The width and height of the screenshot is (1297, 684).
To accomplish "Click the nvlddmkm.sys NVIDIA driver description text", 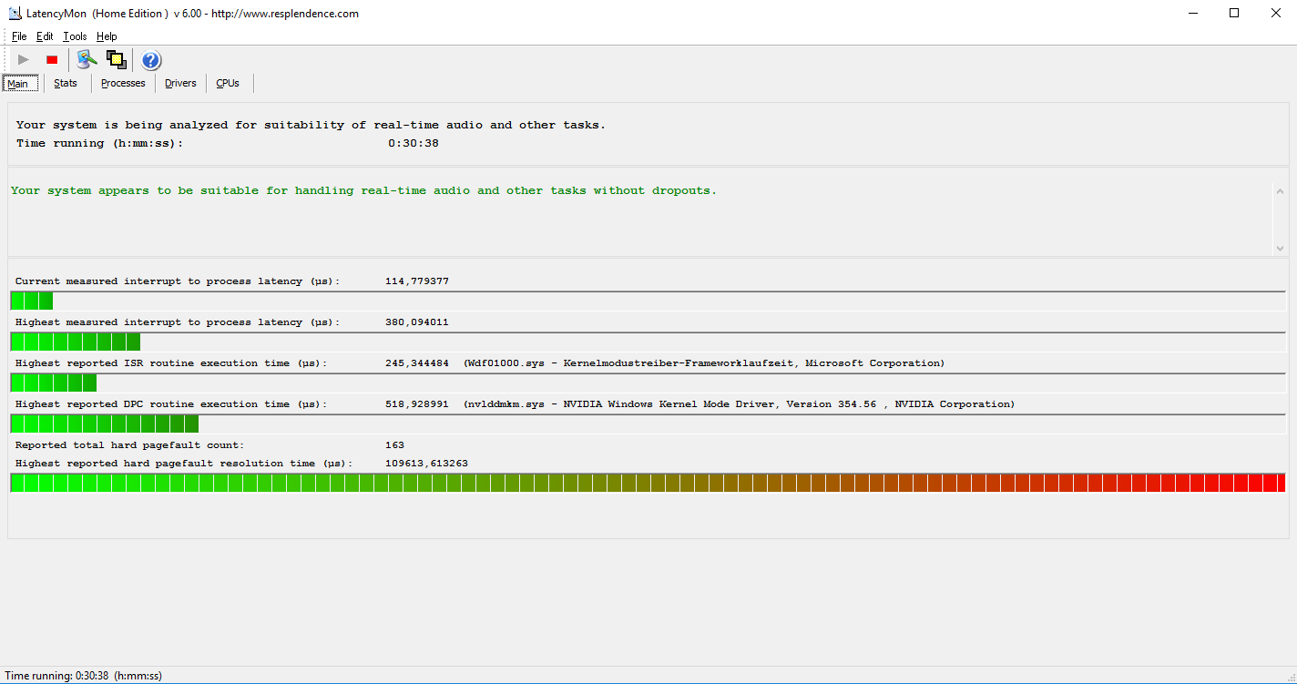I will [739, 404].
